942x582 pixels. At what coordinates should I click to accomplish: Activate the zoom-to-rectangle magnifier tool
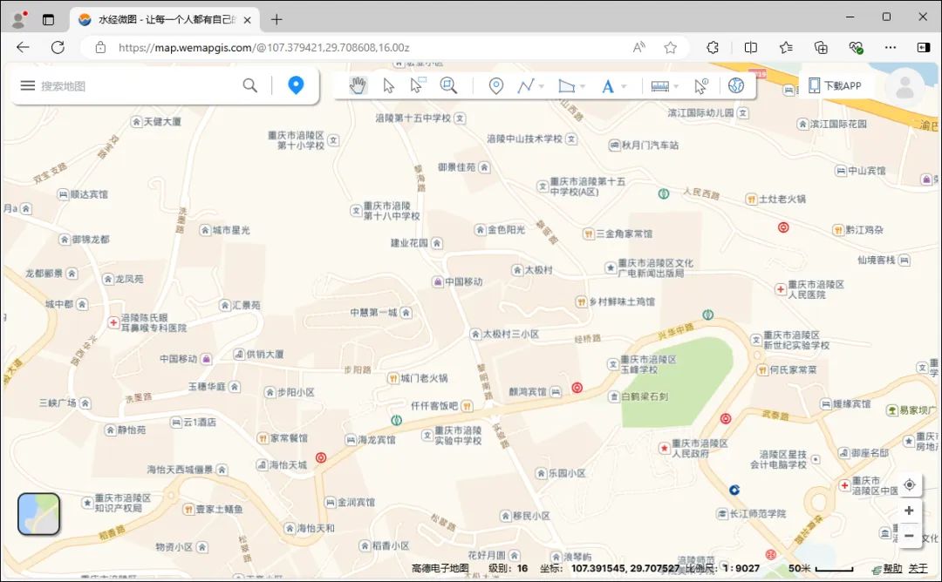click(448, 85)
